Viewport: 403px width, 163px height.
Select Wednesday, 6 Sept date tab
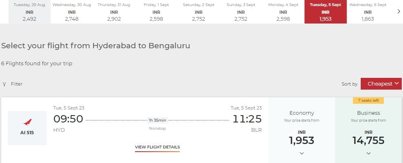tap(368, 12)
